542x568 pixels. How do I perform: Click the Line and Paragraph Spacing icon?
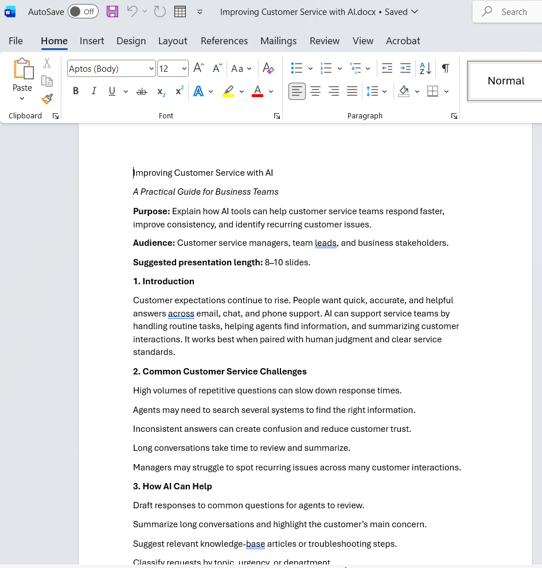(372, 91)
